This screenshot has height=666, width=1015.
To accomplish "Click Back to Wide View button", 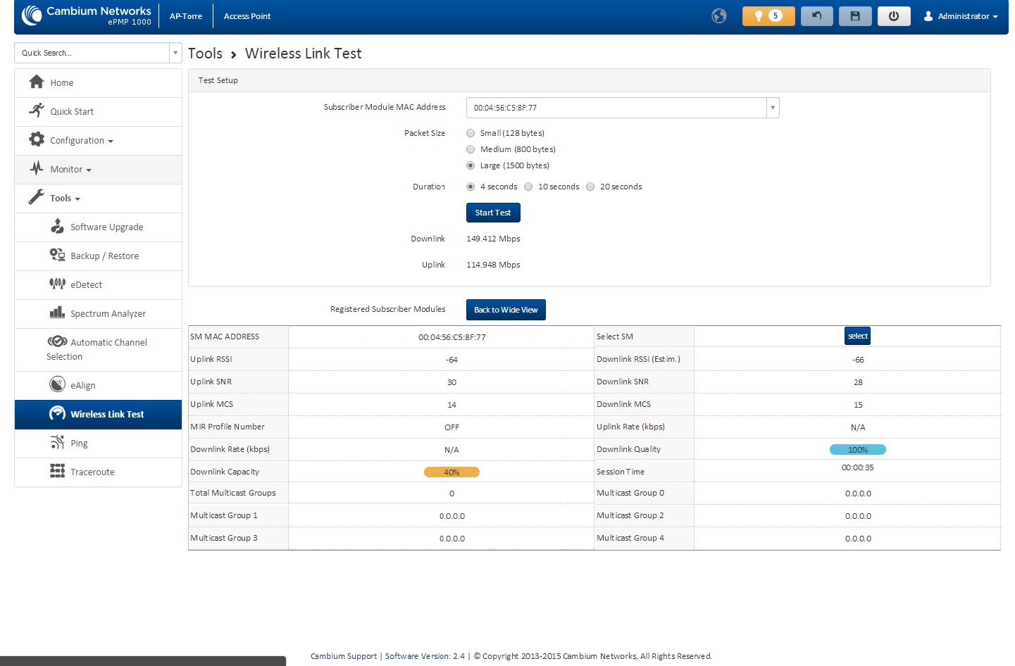I will click(x=506, y=310).
